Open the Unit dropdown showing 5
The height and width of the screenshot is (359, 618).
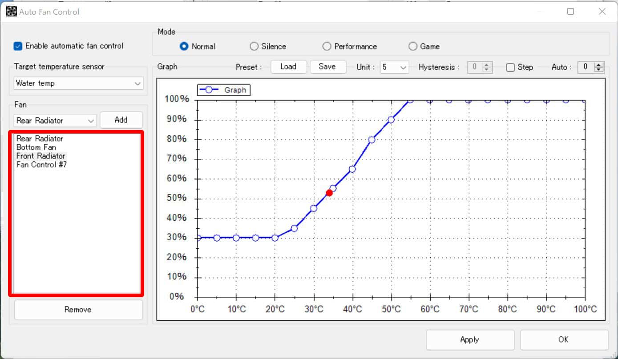point(395,67)
